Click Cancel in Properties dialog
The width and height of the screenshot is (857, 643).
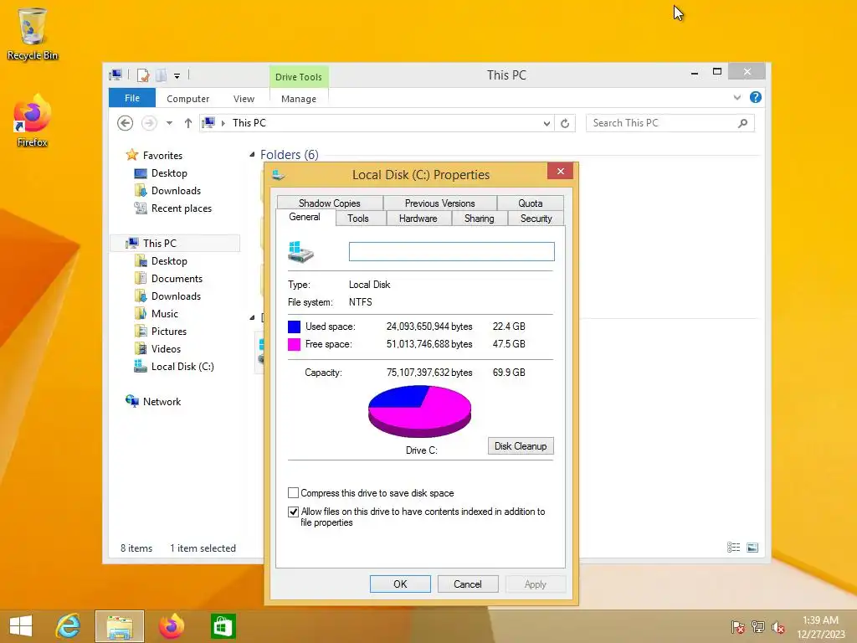468,584
